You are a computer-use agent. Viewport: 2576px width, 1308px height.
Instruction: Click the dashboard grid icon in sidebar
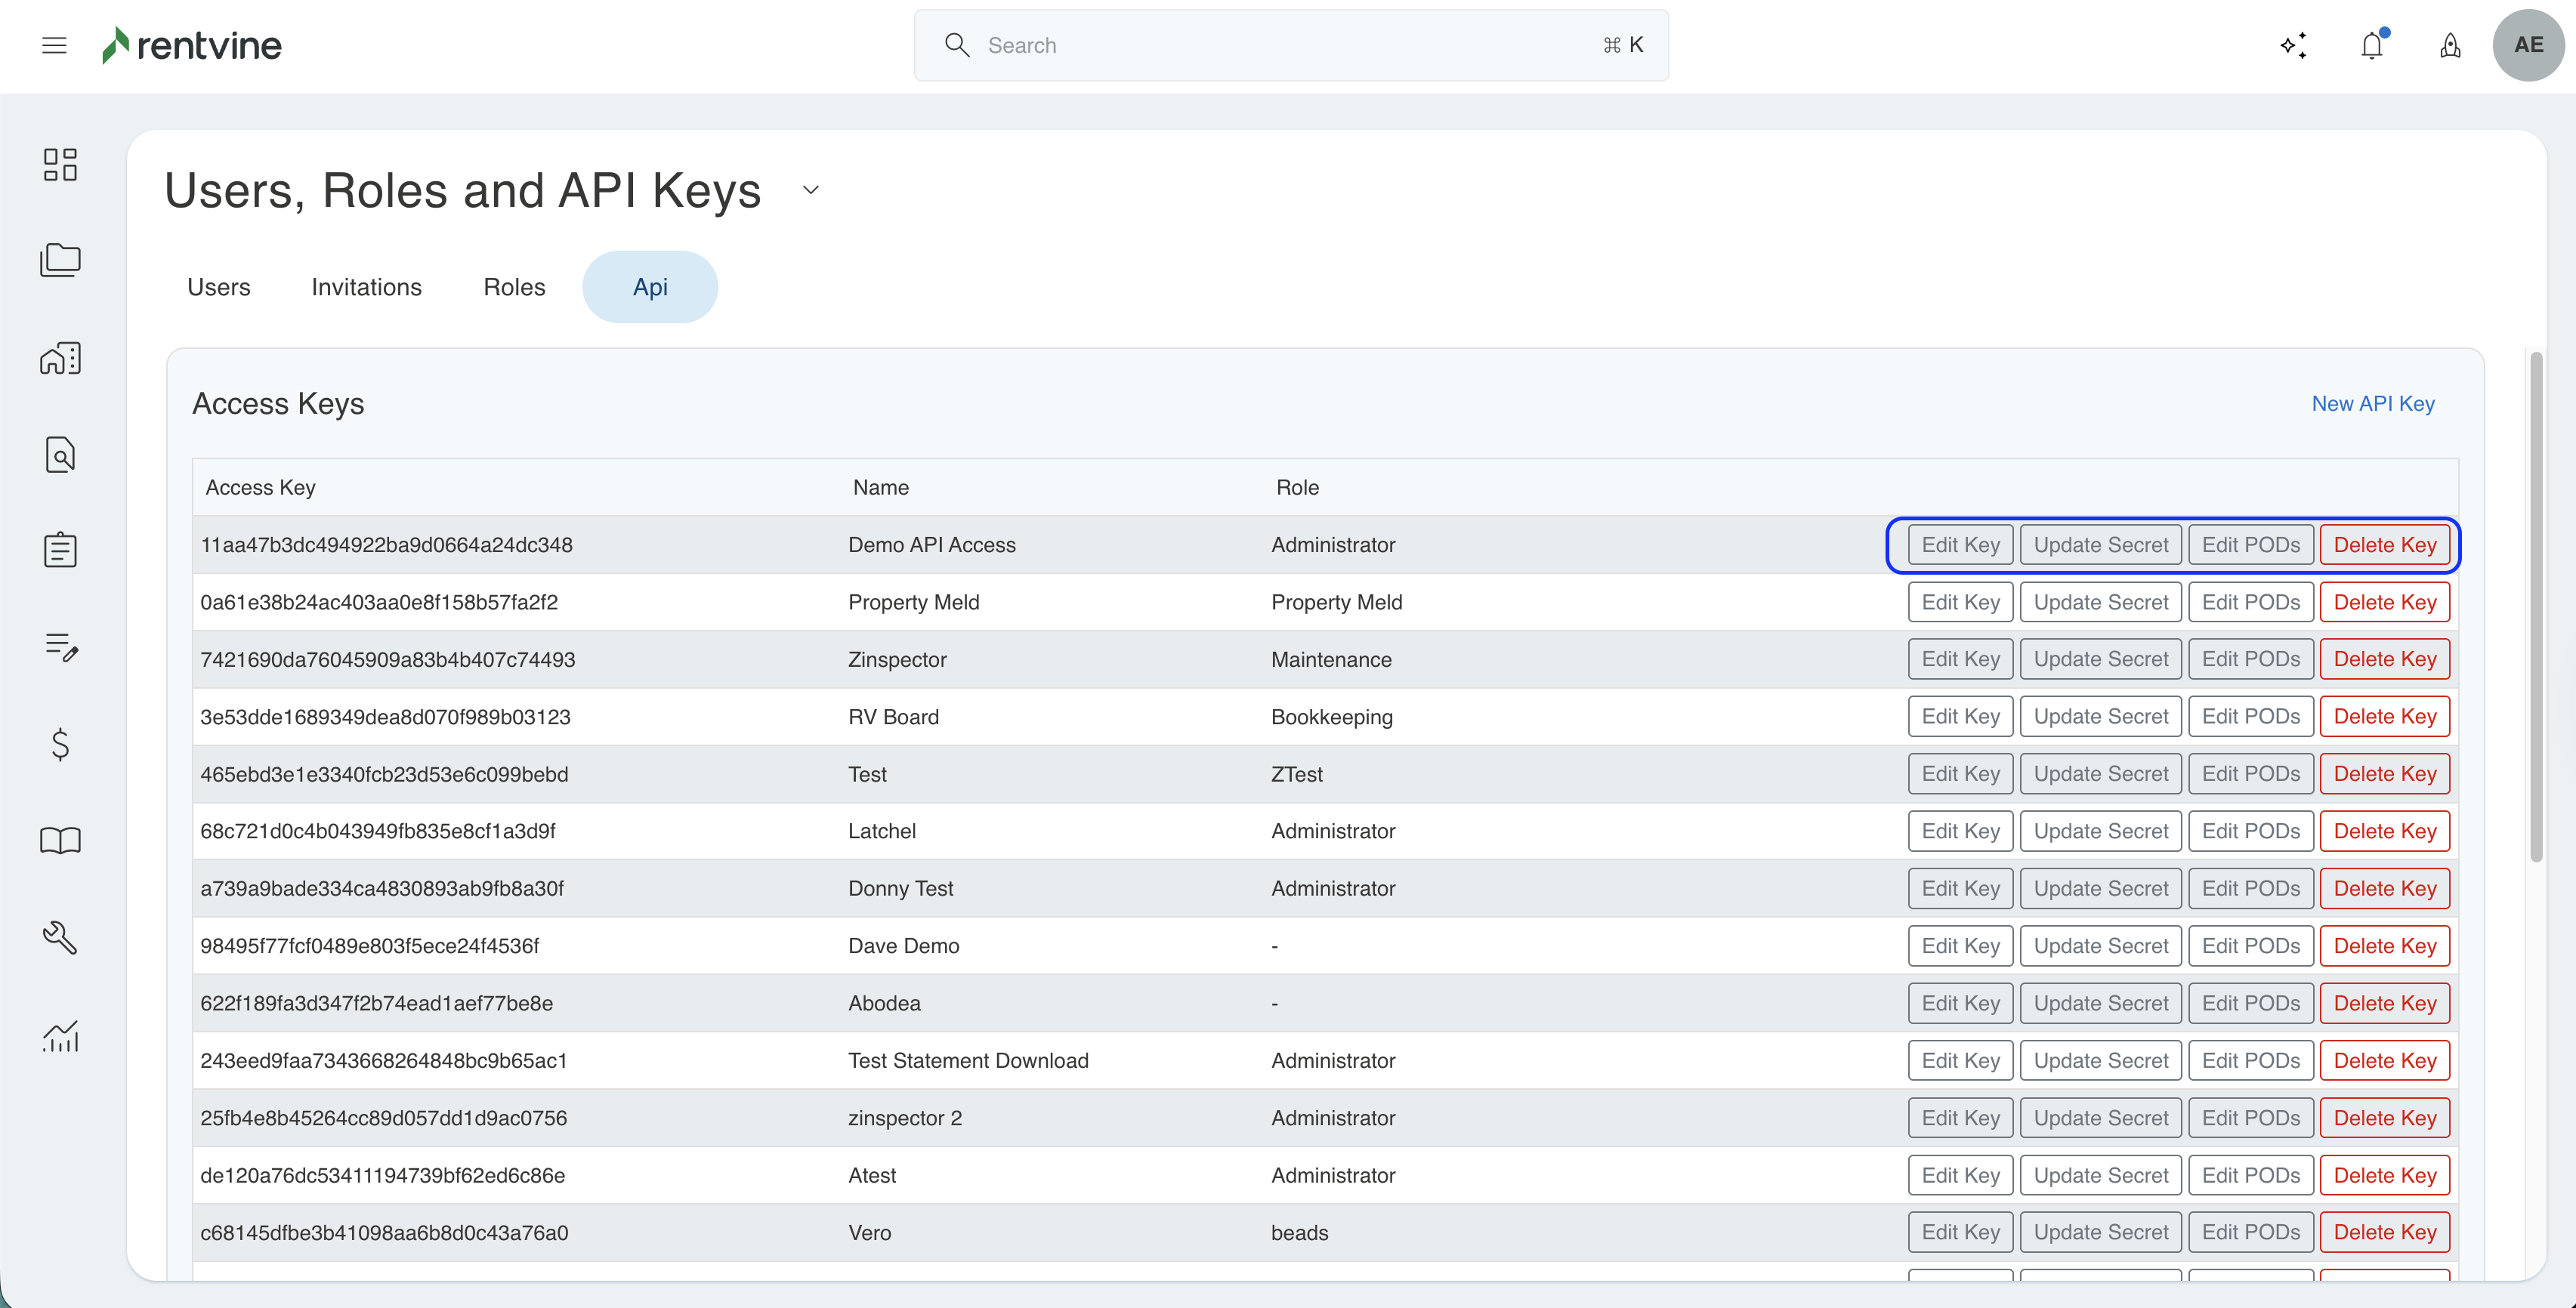[x=60, y=165]
